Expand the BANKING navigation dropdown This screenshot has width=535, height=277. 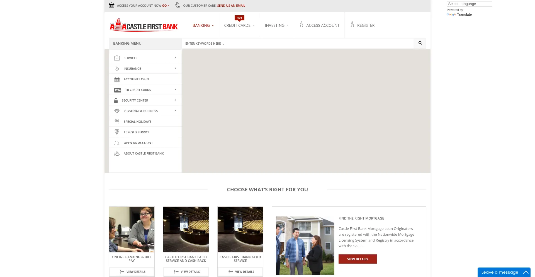coord(203,25)
